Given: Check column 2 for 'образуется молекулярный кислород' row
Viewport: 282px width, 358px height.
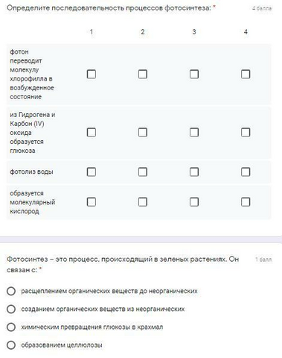Looking at the screenshot, I should click(143, 202).
